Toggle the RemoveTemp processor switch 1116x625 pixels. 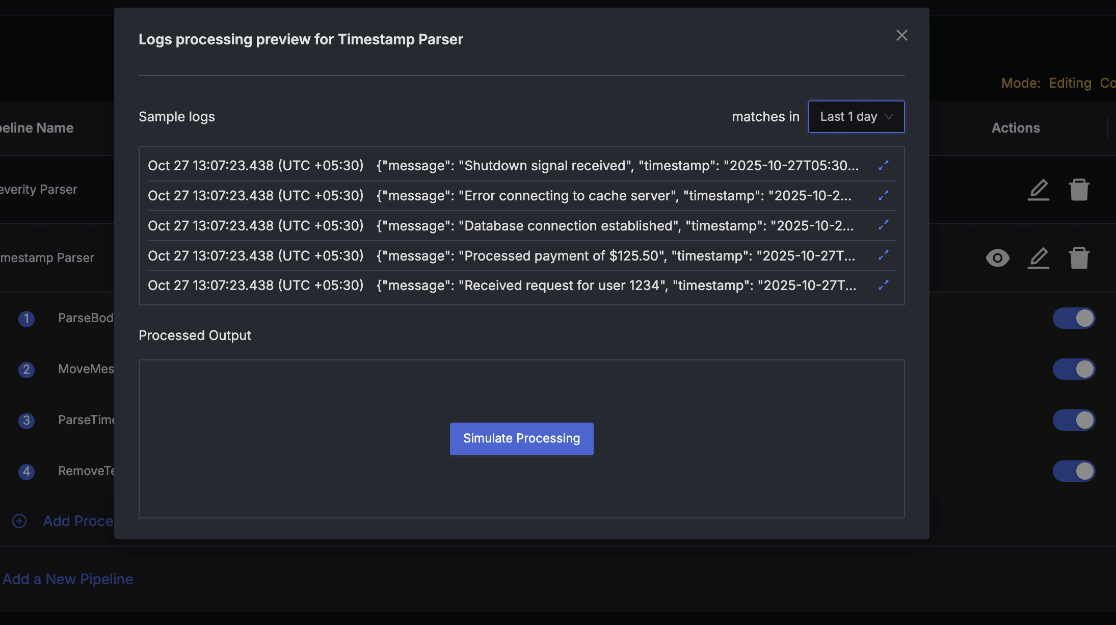point(1073,471)
